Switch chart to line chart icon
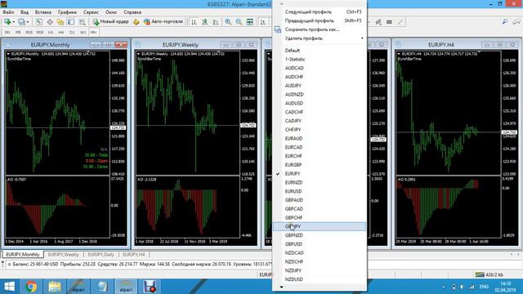Viewport: 523px width, 294px height. (216, 22)
